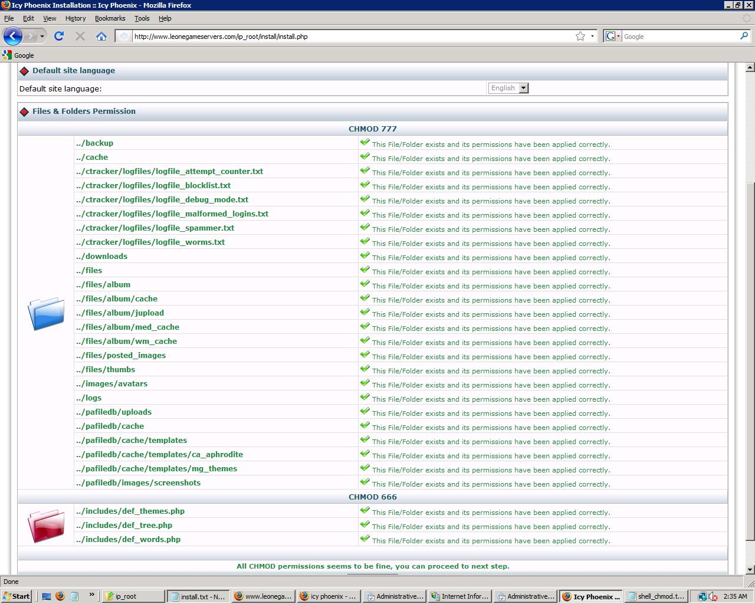Image resolution: width=755 pixels, height=604 pixels.
Task: Click the Windows Start button
Action: tap(17, 596)
